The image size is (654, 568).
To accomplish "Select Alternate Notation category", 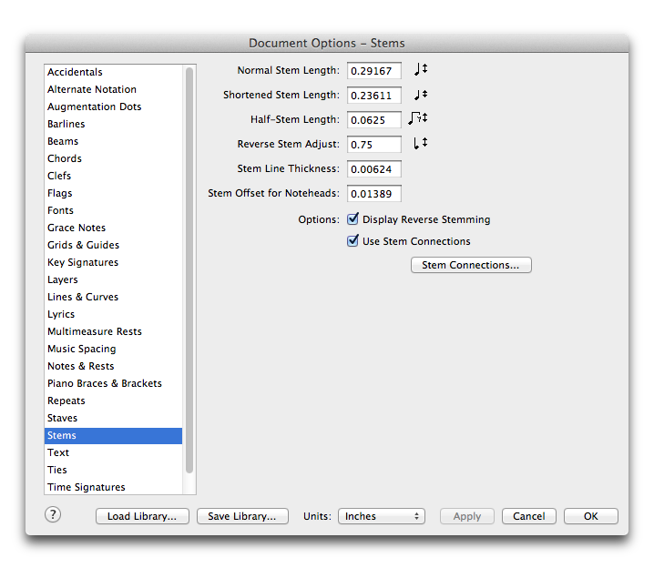I will point(113,89).
